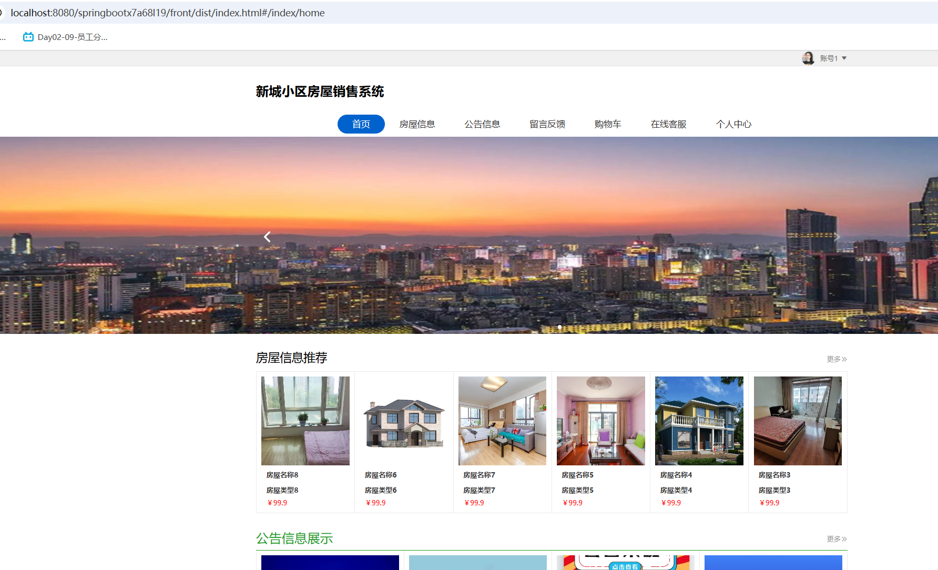Navigate to 个人中心

point(733,124)
